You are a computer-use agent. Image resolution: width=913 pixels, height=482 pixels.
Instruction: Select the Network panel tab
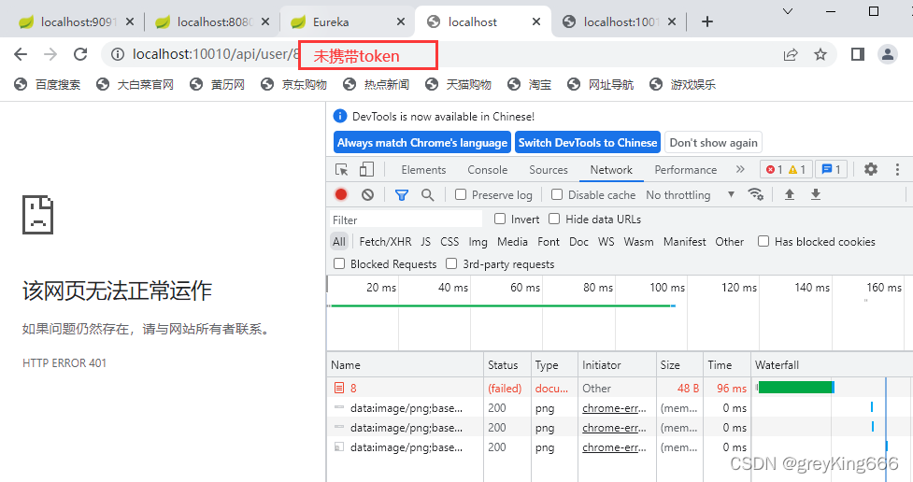[611, 169]
